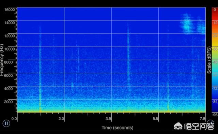Click the Scale (dBFS) color bar label
The image size is (218, 134).
[x=209, y=60]
